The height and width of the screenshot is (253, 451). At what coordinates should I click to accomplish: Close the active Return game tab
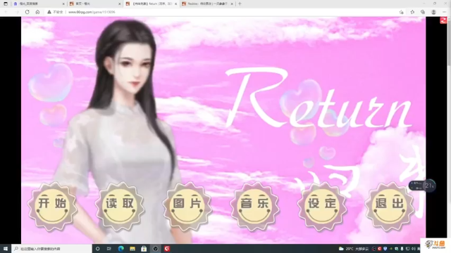[x=175, y=4]
